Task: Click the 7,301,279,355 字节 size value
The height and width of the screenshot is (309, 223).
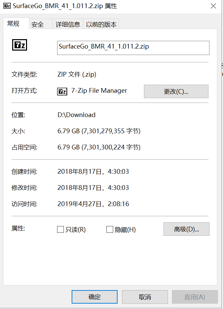Action: tap(99, 131)
